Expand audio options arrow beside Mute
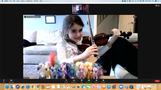Viewport: 161px width, 90px height. 7,80
